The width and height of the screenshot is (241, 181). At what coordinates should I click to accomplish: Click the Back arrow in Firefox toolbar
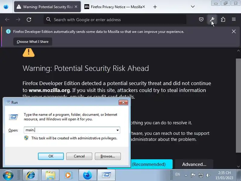(x=7, y=20)
